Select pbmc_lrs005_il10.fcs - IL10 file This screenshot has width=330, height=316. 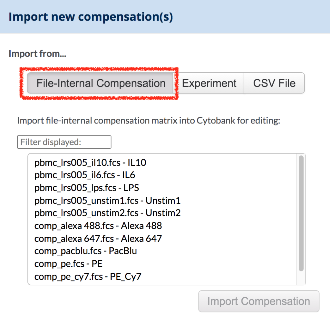coord(90,163)
